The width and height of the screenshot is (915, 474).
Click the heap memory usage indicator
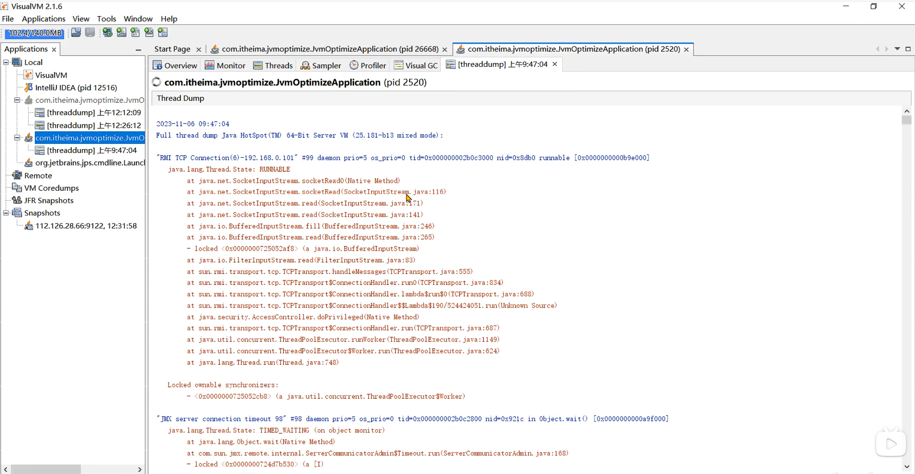35,33
